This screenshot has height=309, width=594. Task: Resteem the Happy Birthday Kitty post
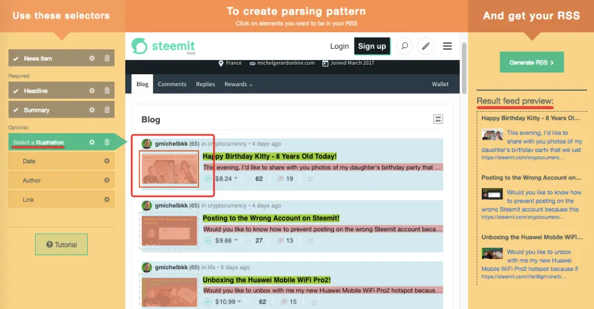[x=310, y=179]
